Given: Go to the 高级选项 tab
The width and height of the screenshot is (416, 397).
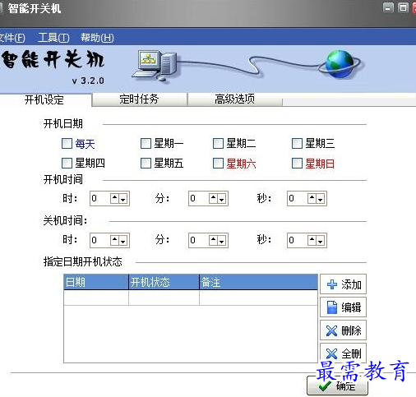Looking at the screenshot, I should click(234, 99).
